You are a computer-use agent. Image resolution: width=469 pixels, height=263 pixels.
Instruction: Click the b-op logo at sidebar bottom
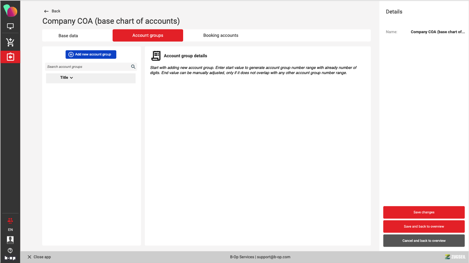coord(10,258)
